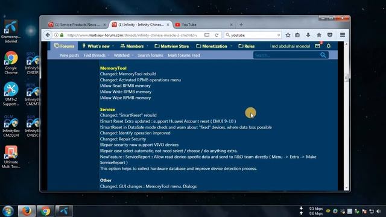Viewport: 386px width, 217px height.
Task: Close the YouTube tab
Action: 231,25
